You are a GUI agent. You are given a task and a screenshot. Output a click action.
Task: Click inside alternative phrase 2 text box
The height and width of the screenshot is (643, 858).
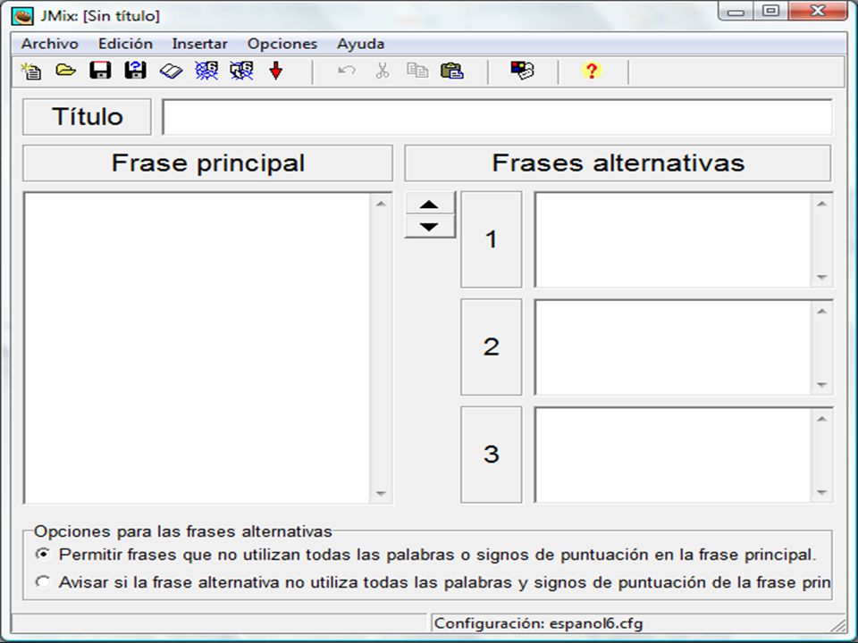(x=673, y=347)
